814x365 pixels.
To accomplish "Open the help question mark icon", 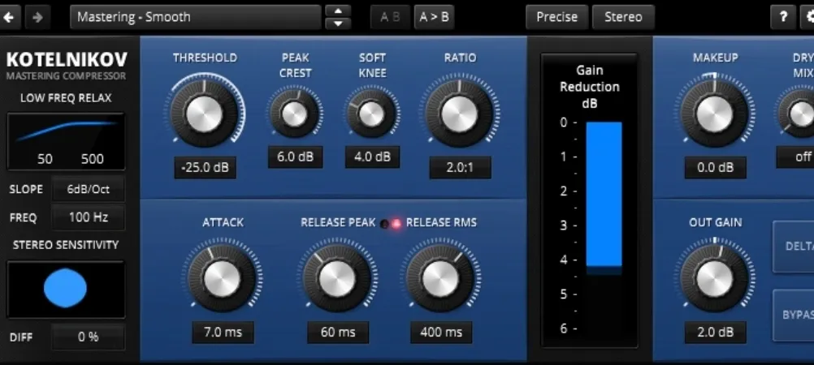I will tap(782, 16).
